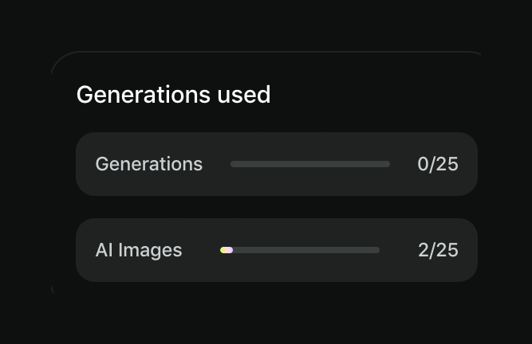
Task: Click the slash in the "2/25" counter
Action: coord(432,250)
